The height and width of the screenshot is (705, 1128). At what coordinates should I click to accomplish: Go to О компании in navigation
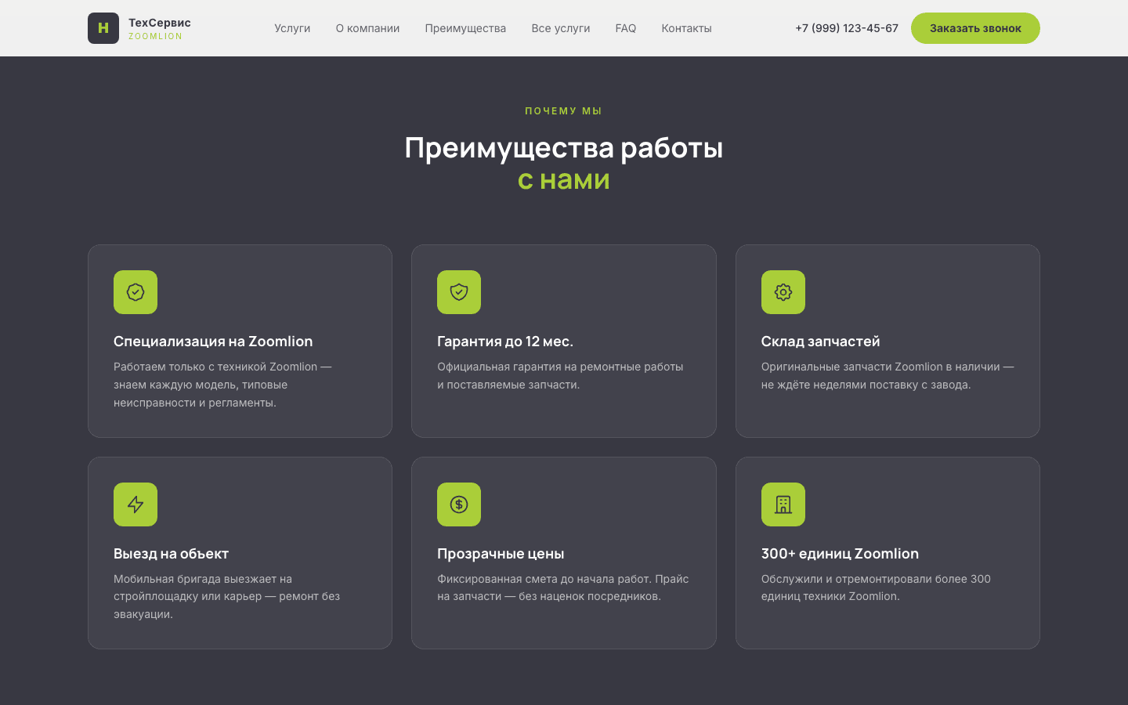click(x=367, y=28)
